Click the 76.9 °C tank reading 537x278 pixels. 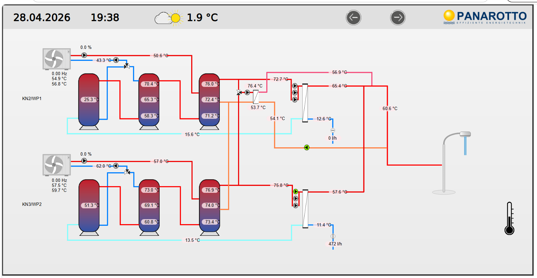click(212, 190)
